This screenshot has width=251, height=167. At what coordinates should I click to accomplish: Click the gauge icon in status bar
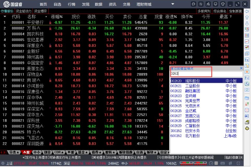[x=211, y=163]
